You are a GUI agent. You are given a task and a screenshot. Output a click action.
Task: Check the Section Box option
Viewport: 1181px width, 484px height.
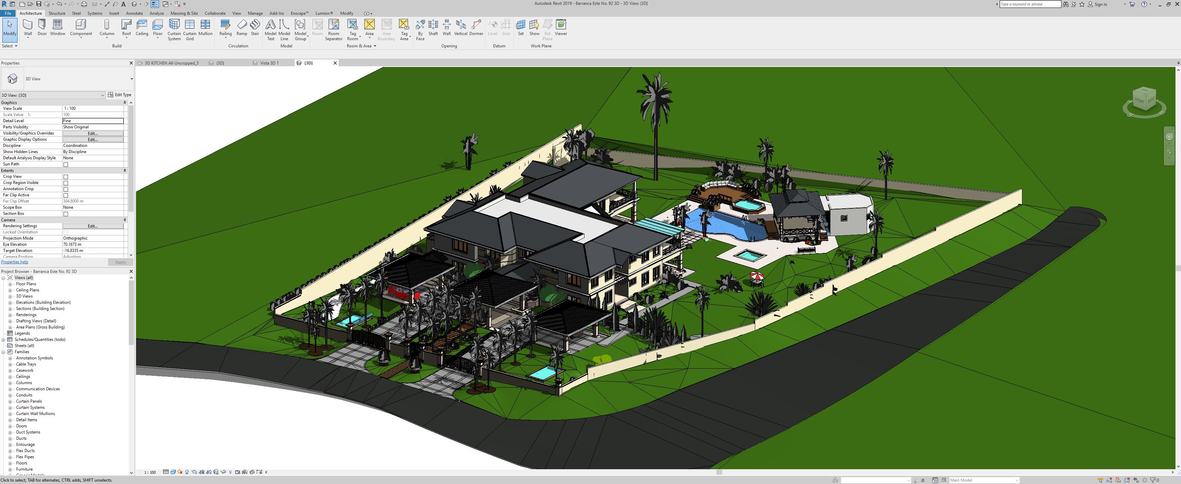tap(66, 214)
